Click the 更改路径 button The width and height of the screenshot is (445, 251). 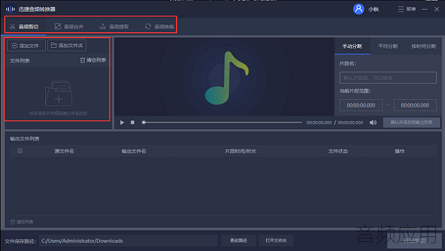click(238, 241)
